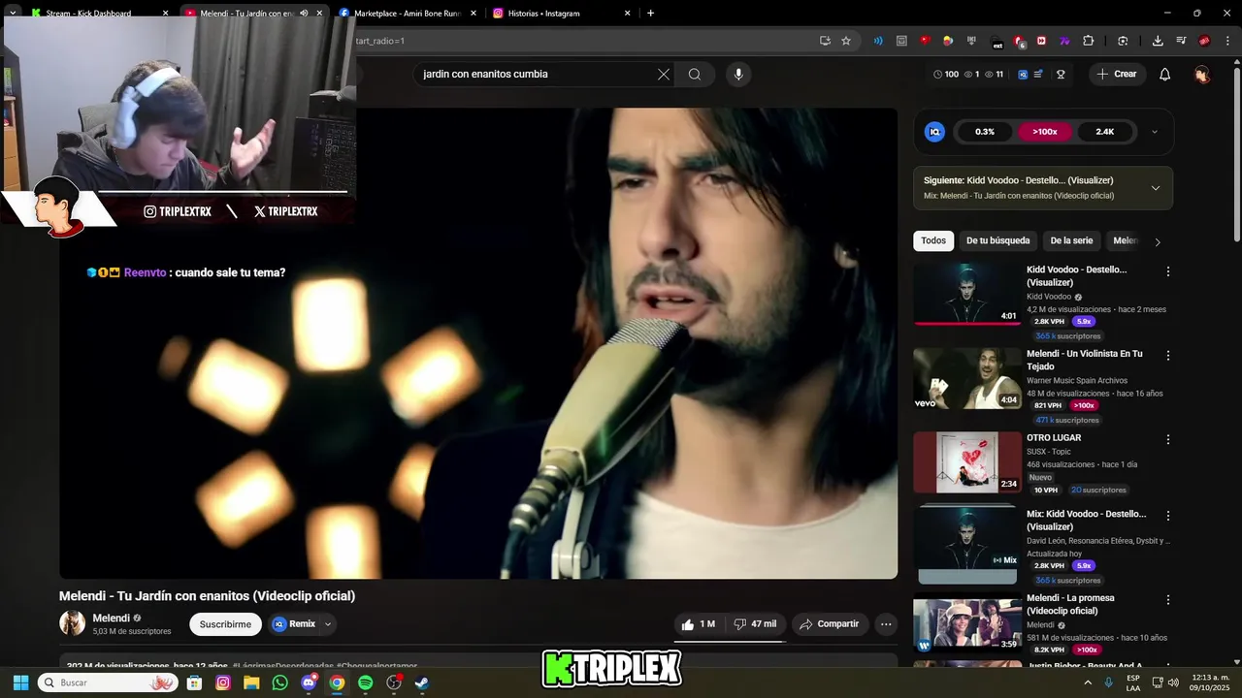
Task: Show hidden tray icons chevron
Action: [x=1088, y=682]
